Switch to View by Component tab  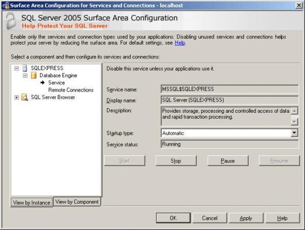[77, 202]
